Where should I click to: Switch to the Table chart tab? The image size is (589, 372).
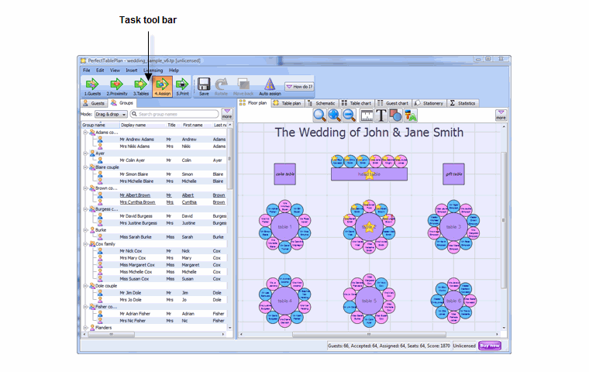356,102
